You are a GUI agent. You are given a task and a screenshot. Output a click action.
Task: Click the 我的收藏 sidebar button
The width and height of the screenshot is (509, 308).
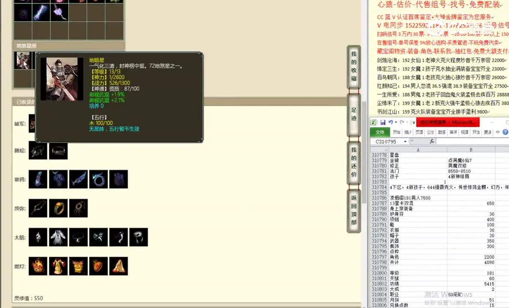pos(353,68)
